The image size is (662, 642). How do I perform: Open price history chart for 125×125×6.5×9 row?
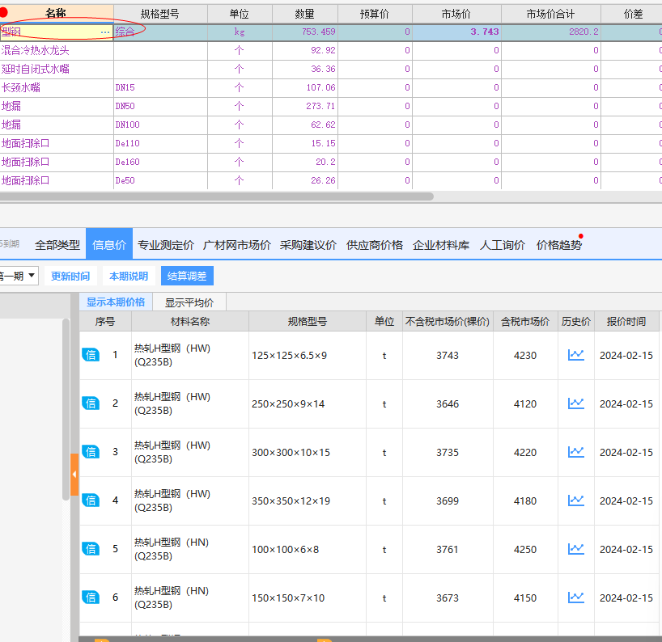coord(576,355)
